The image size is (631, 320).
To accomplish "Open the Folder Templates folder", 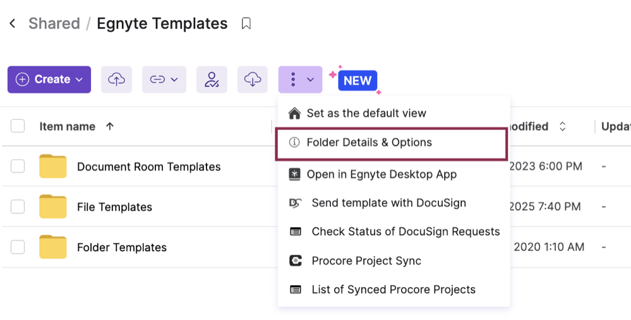I will pos(122,247).
